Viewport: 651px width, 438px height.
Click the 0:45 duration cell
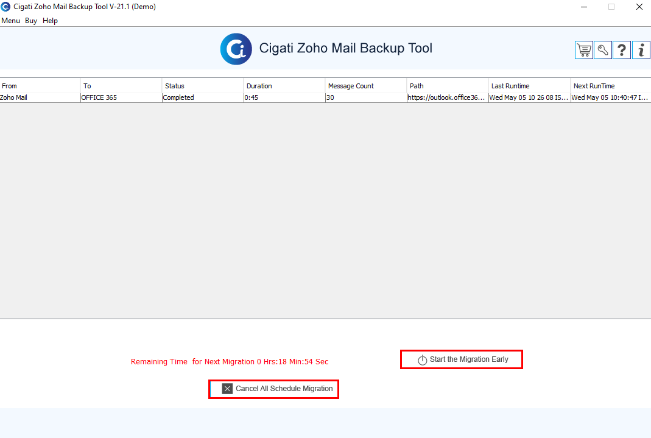284,97
